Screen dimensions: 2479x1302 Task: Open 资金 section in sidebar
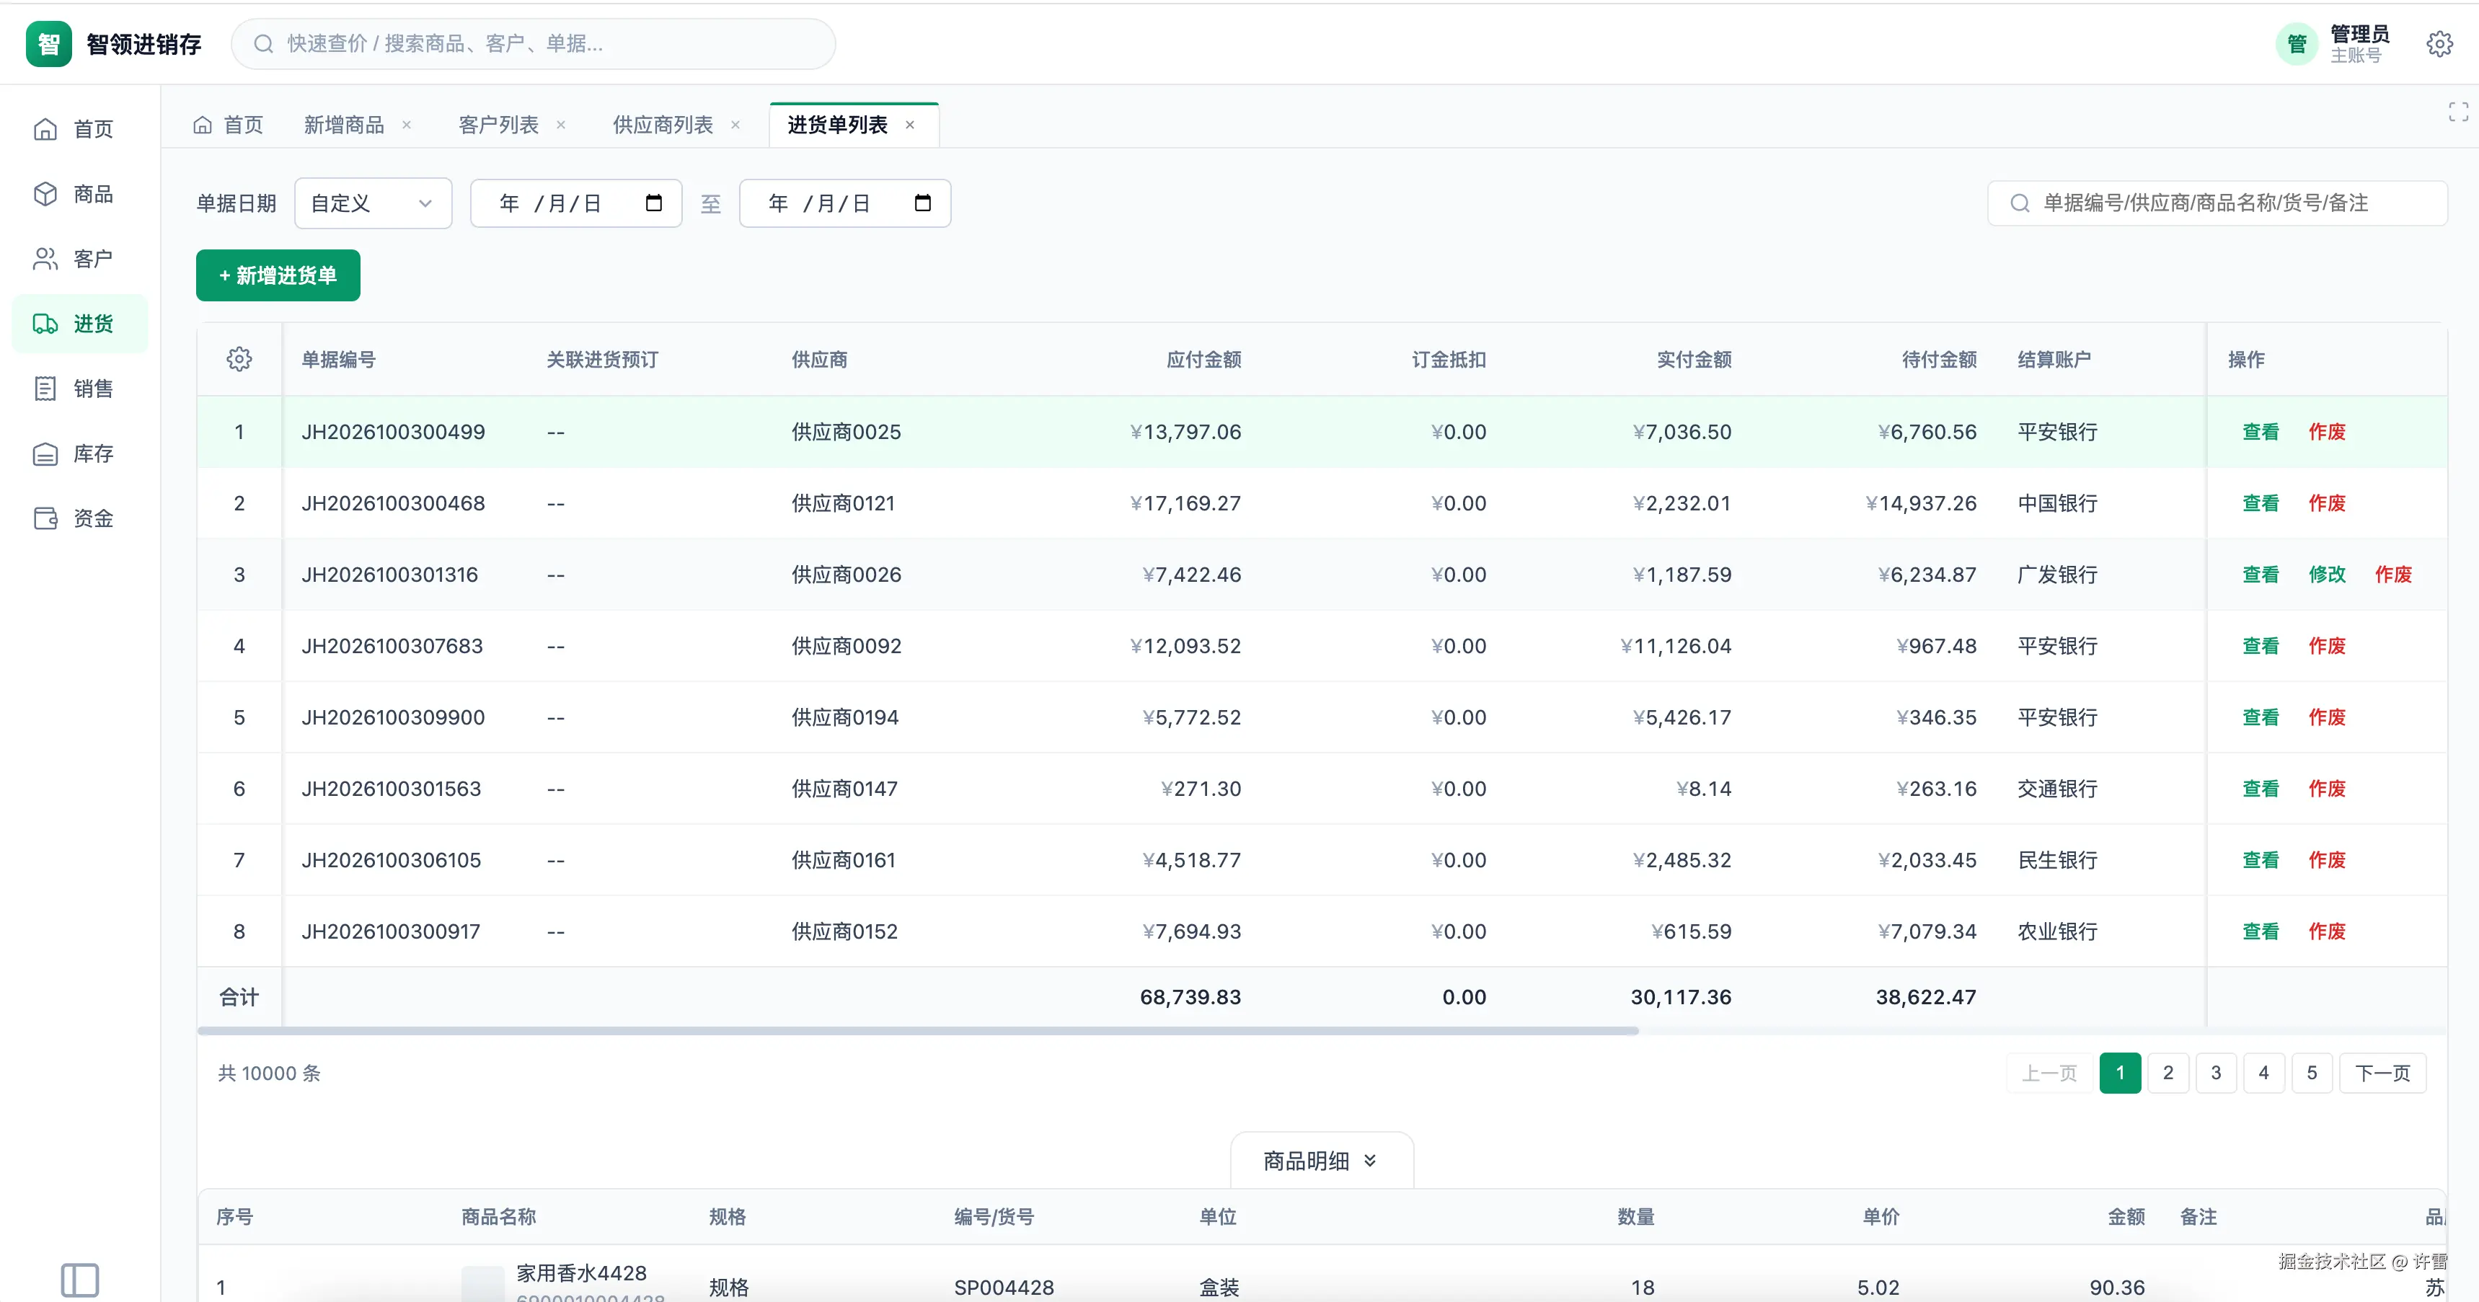[x=80, y=518]
